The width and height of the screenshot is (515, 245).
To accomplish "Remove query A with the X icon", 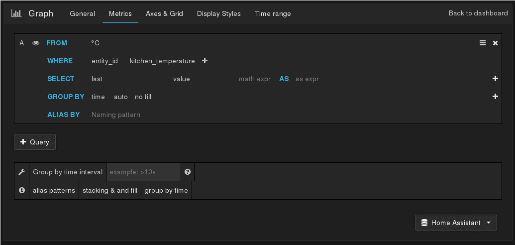I will pyautogui.click(x=495, y=43).
